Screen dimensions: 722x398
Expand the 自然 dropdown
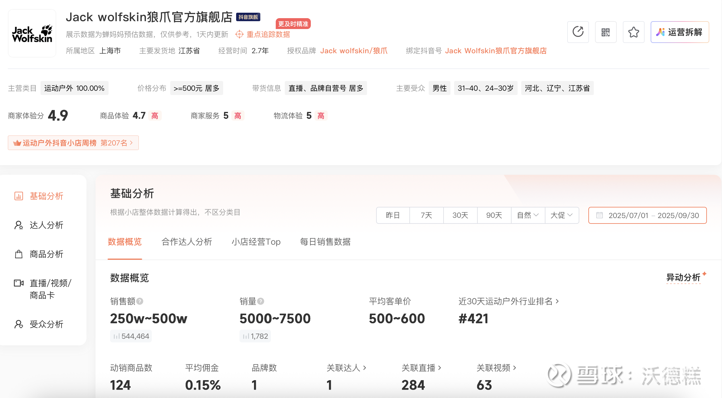coord(528,215)
